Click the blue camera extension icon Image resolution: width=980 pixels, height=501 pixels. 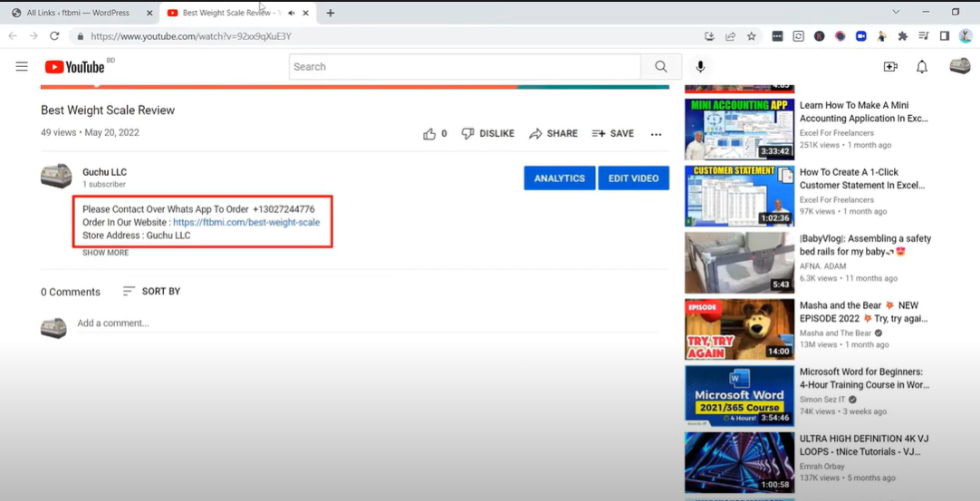[x=860, y=36]
